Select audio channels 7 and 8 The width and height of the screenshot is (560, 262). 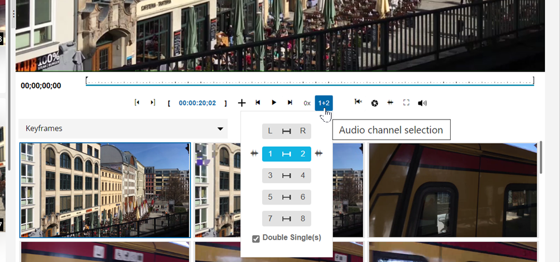[286, 218]
